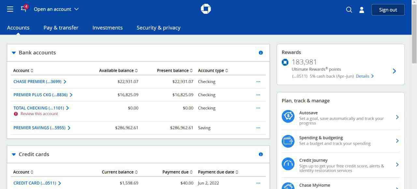This screenshot has height=189, width=417.
Task: Sort by Present balance
Action: [x=175, y=71]
